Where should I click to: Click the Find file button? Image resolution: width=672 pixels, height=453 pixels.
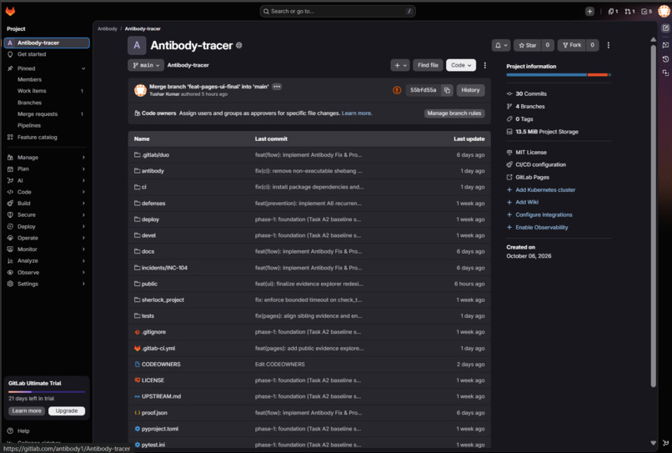(428, 65)
